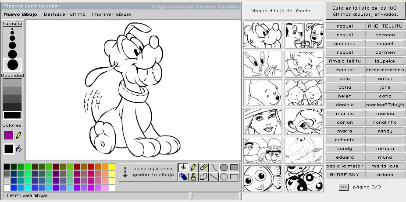Open the drawing by belu
Image resolution: width=406 pixels, height=202 pixels.
point(345,79)
